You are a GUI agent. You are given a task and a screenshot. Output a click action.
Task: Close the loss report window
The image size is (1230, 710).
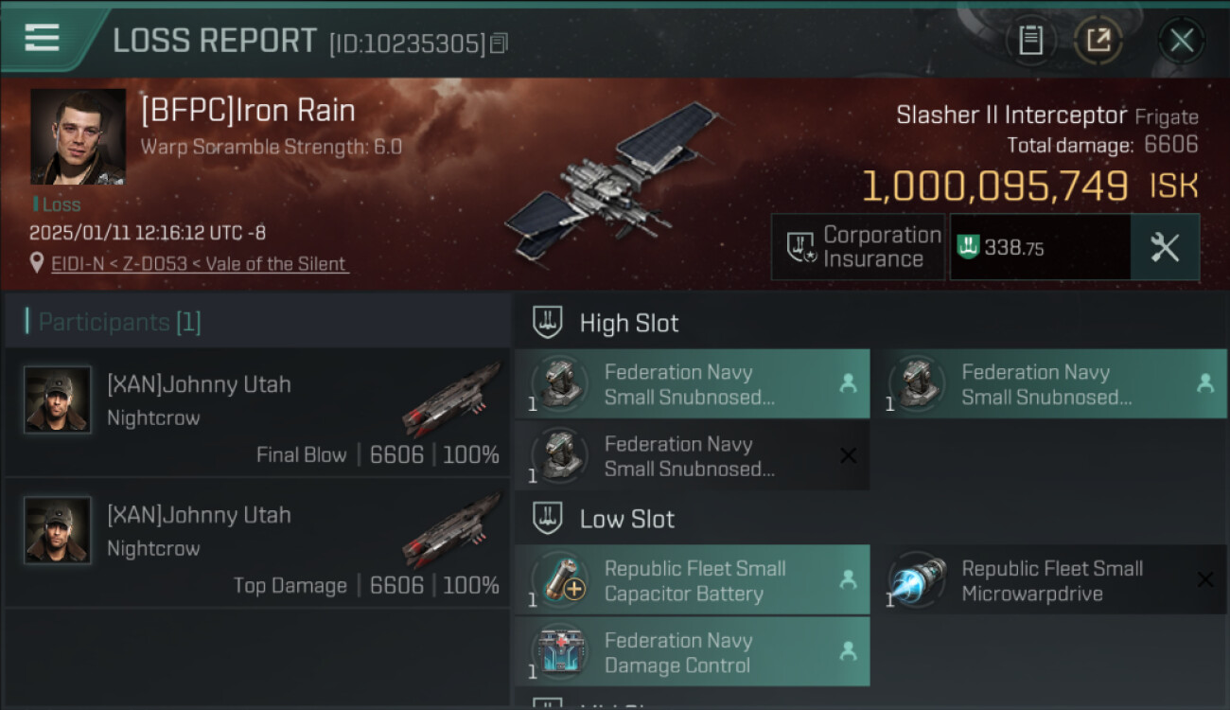(1181, 40)
